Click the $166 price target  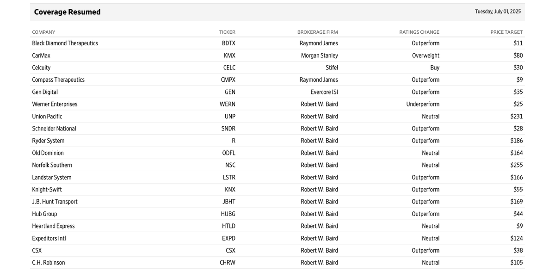point(517,178)
